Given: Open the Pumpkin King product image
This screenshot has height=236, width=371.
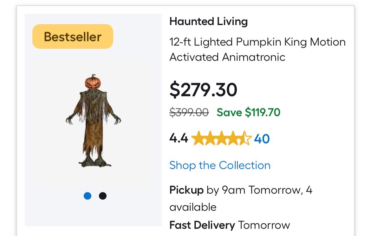Looking at the screenshot, I should [93, 121].
